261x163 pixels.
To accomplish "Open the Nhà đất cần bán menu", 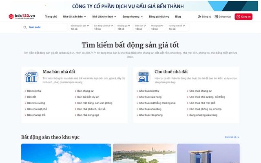I will pos(74,17).
